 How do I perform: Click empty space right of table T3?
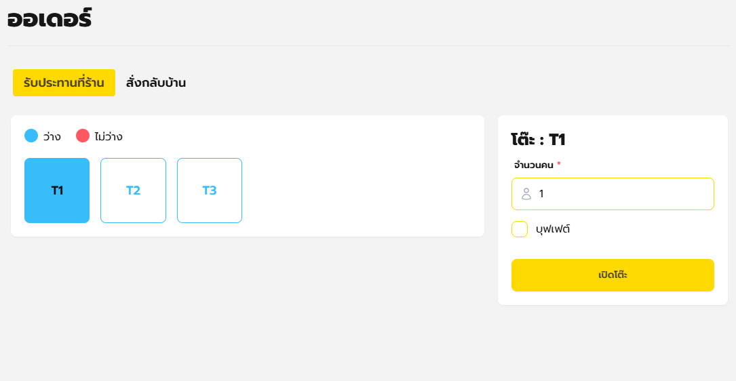point(362,190)
